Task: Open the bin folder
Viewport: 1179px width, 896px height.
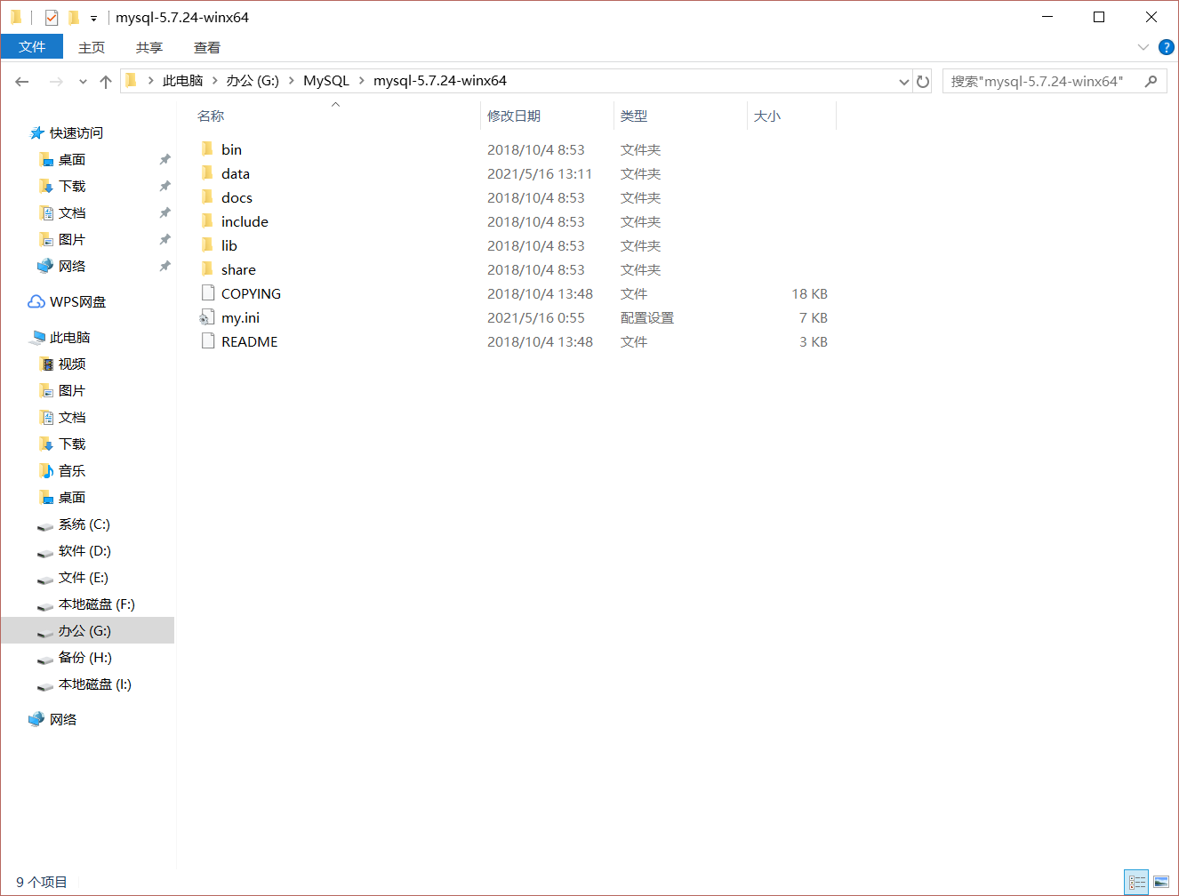Action: coord(231,149)
